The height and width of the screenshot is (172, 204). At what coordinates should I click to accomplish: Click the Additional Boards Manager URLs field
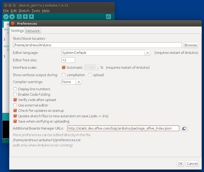(123, 128)
